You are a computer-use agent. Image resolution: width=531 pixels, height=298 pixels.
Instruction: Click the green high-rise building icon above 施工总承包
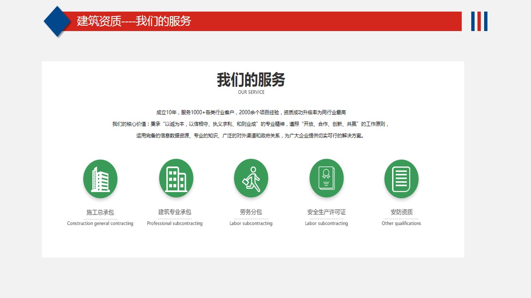pos(100,179)
